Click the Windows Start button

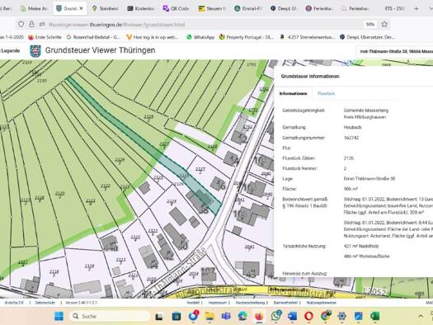click(x=59, y=316)
